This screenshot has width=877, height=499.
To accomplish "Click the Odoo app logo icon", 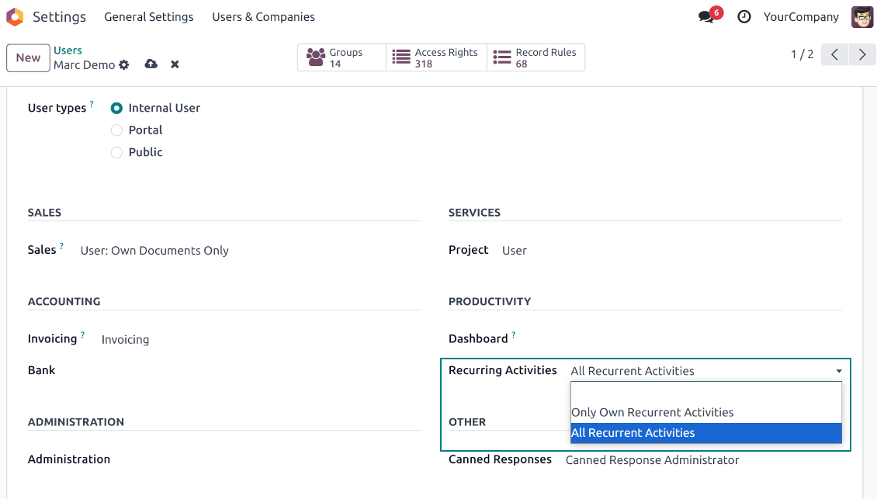I will 15,17.
